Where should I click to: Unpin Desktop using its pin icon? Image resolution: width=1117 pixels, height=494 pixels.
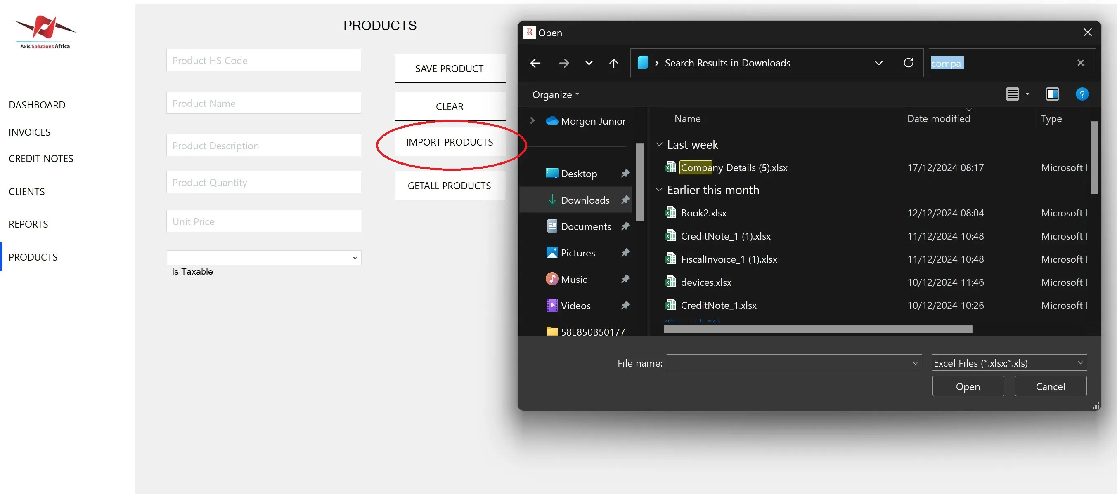pos(625,174)
